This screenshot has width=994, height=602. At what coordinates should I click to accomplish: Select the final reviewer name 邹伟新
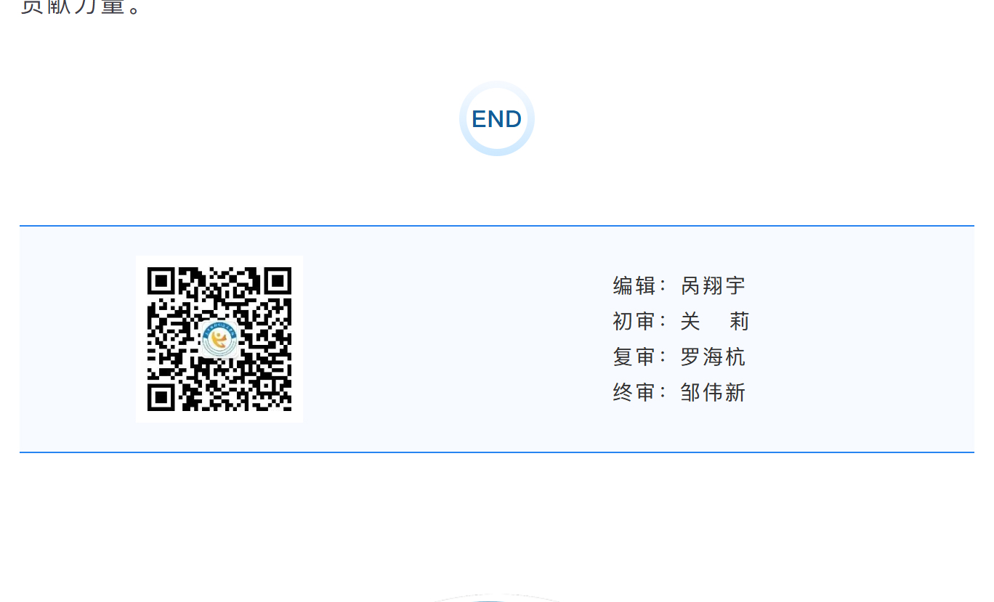[x=713, y=392]
